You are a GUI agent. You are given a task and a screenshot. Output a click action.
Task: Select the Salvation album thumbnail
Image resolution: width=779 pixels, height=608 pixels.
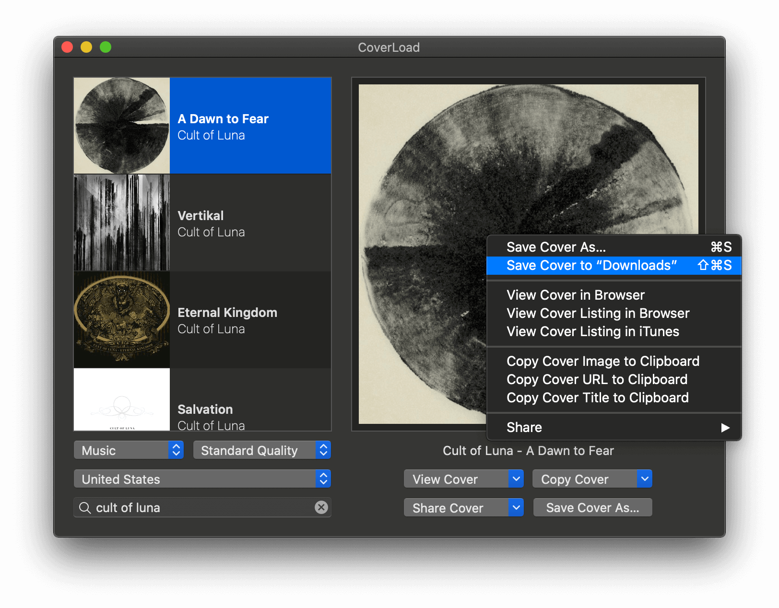pyautogui.click(x=122, y=399)
